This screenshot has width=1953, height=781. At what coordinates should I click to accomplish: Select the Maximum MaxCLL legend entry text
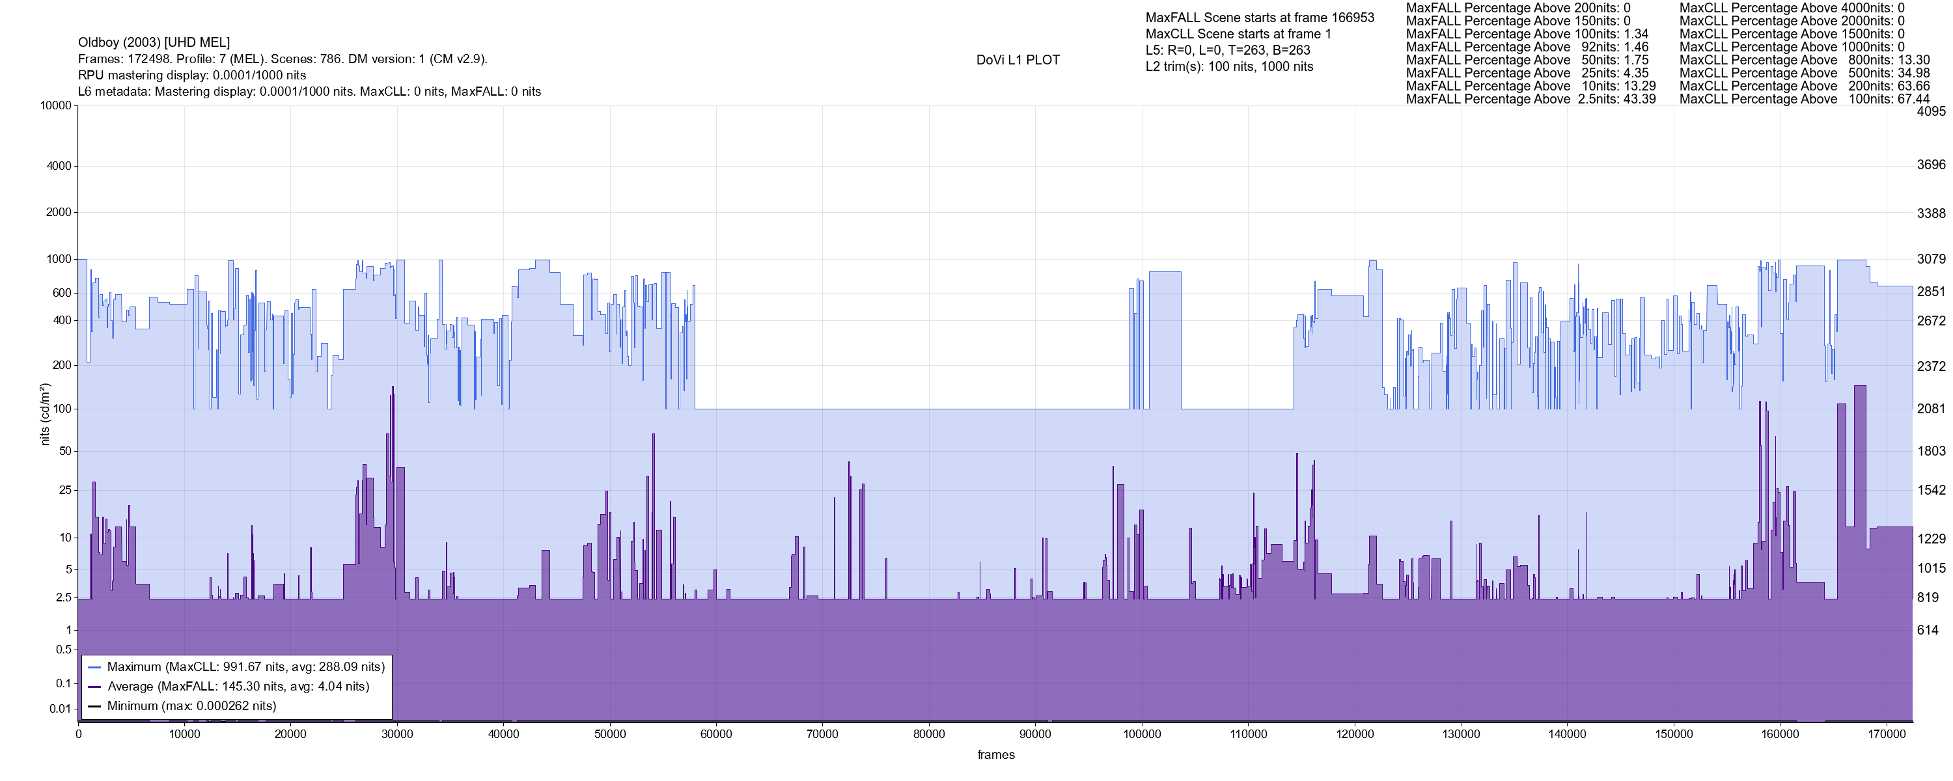tap(245, 667)
